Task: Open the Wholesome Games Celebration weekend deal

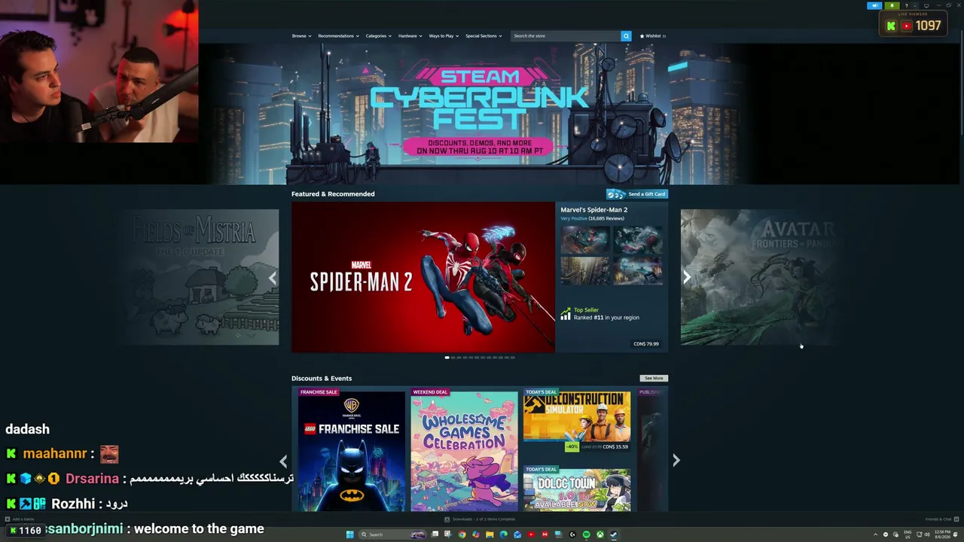Action: [x=464, y=450]
